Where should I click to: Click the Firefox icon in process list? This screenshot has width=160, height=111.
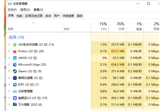pyautogui.click(x=15, y=51)
